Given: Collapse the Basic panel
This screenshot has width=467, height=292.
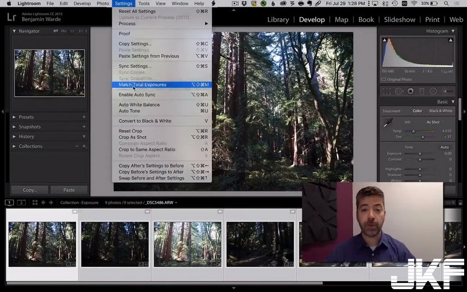Looking at the screenshot, I should pos(453,102).
